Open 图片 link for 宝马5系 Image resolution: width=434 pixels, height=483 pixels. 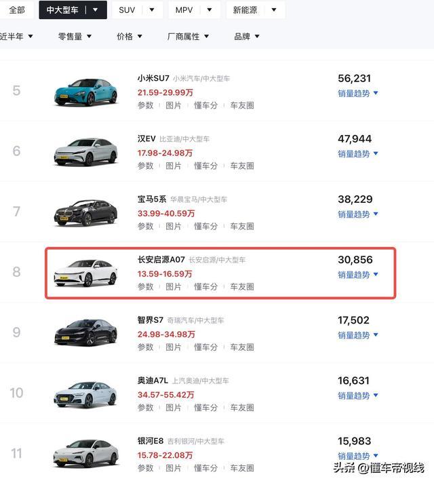click(x=174, y=226)
